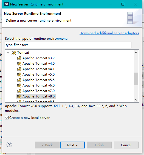Collapse the Tomcat tree node
This screenshot has width=144, height=155.
click(x=9, y=53)
